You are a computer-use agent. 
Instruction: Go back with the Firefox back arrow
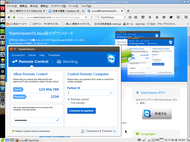point(9,17)
